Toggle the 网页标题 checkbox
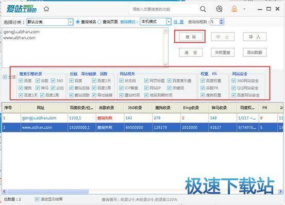The height and width of the screenshot is (205, 285). [146, 81]
